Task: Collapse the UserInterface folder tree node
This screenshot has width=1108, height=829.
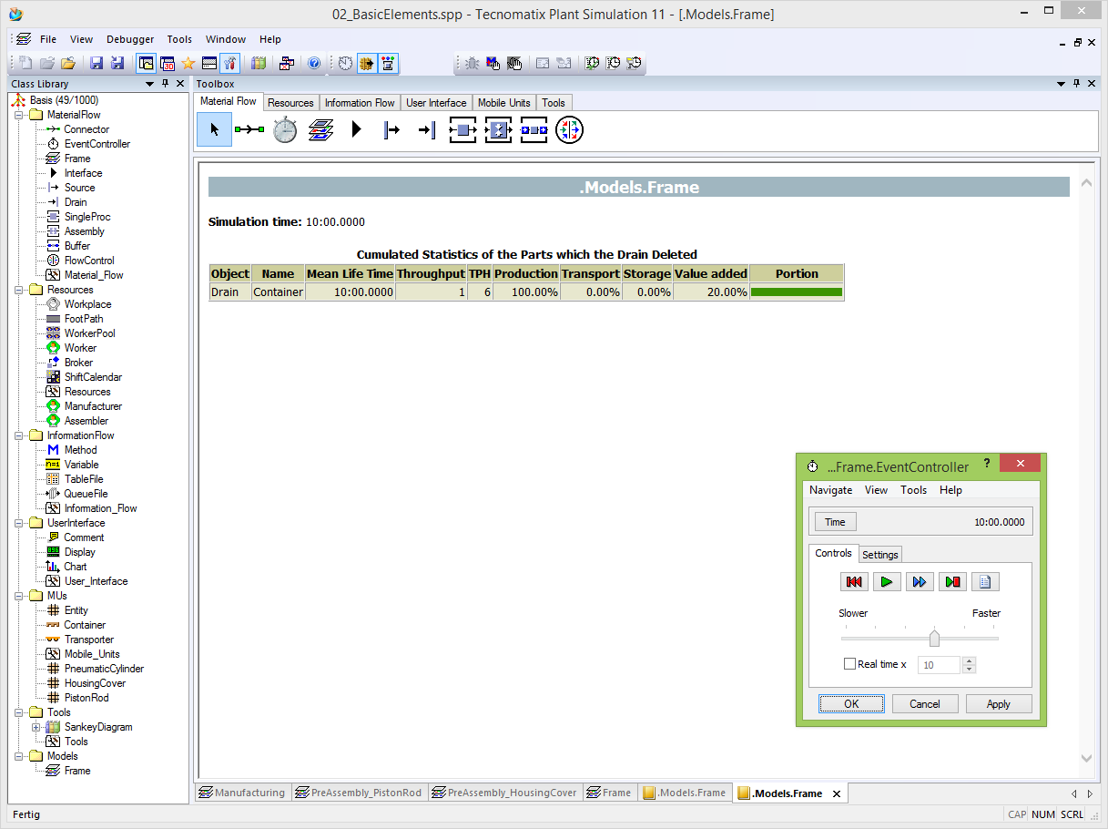Action: point(18,523)
